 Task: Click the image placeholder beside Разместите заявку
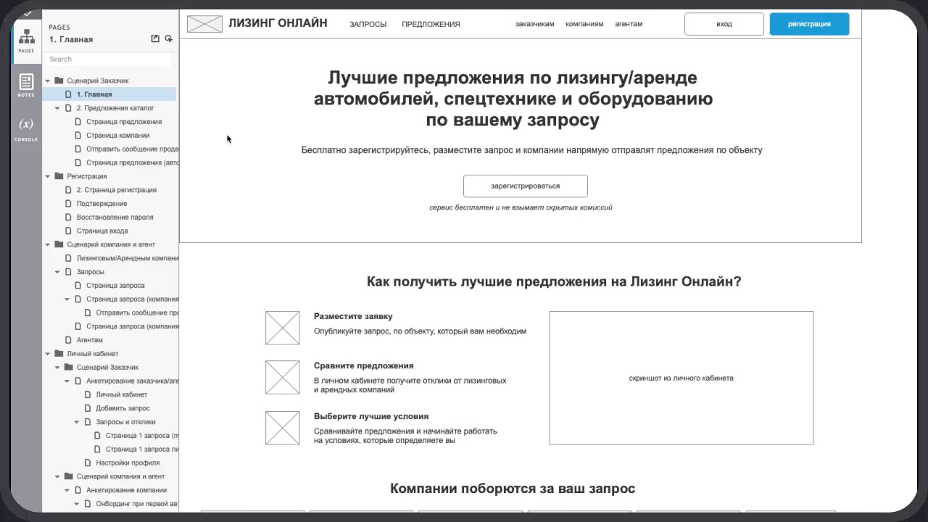click(x=282, y=328)
